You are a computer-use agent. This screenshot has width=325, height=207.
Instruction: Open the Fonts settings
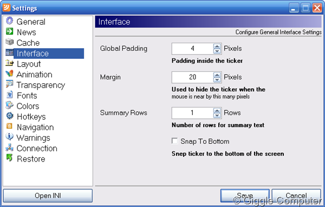click(x=27, y=96)
